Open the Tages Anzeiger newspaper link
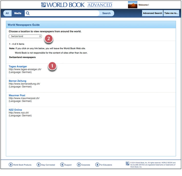 click(18, 66)
